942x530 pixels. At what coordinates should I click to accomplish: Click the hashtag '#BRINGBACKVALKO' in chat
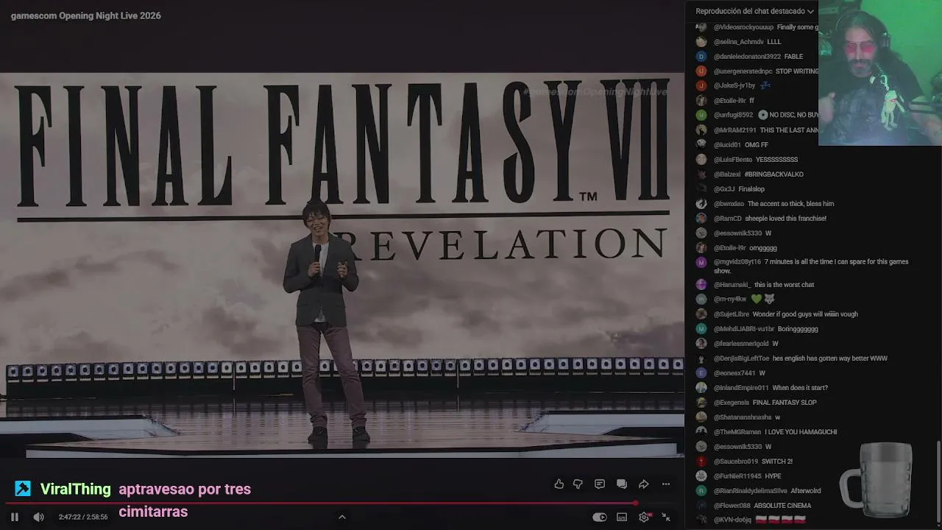click(x=773, y=174)
